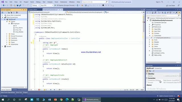Switch to the Toolbox tab
182x102 pixels.
click(x=15, y=90)
